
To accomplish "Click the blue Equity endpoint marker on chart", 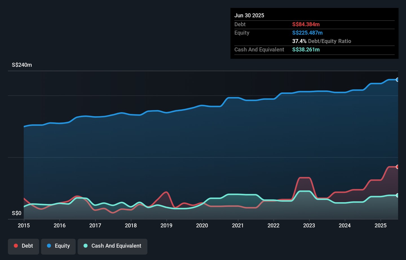I will pos(397,80).
